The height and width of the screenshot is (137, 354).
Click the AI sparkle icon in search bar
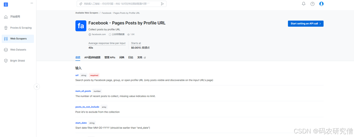[81, 4]
